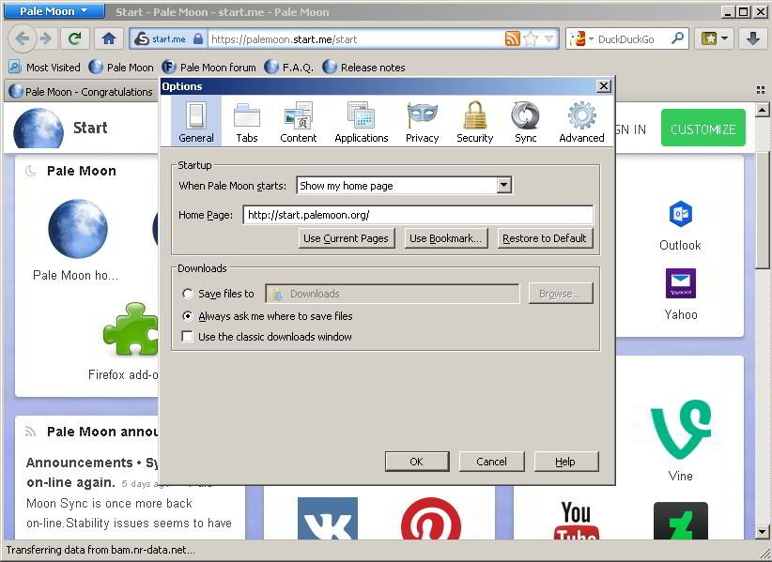Close the Options dialog with X
Screen dimensions: 772x562
(604, 86)
